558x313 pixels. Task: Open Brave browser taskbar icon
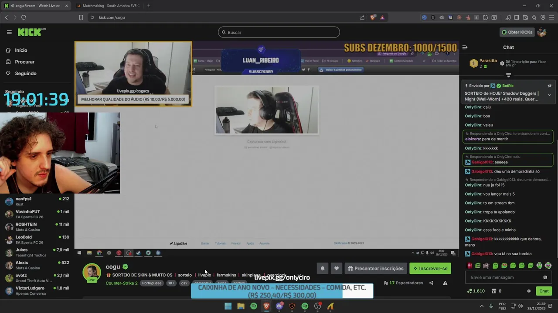266,306
